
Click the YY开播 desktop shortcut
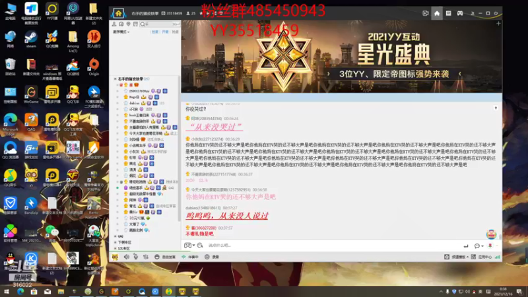52,11
